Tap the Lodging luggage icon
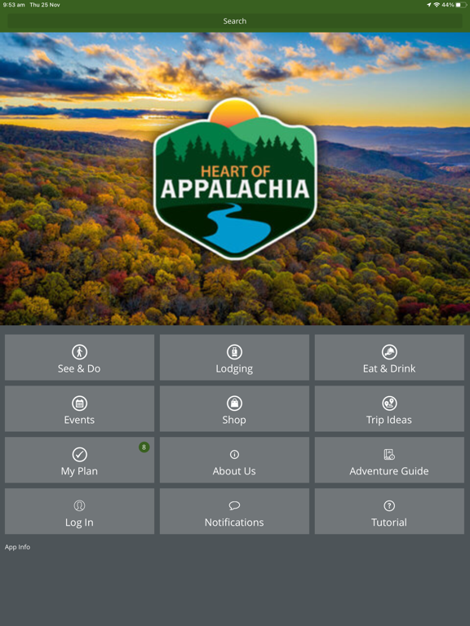This screenshot has width=470, height=626. point(234,352)
